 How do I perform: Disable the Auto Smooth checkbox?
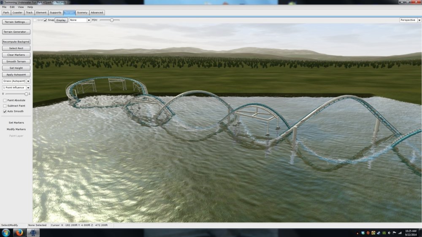pos(5,112)
